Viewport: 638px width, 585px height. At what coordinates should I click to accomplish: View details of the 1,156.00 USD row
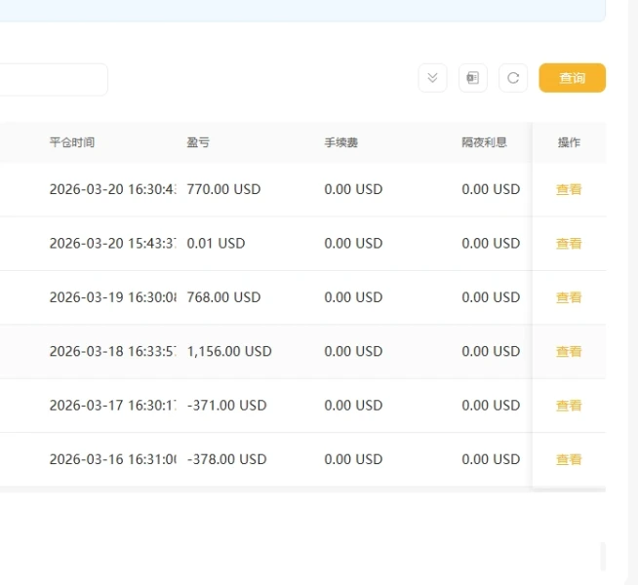point(569,352)
